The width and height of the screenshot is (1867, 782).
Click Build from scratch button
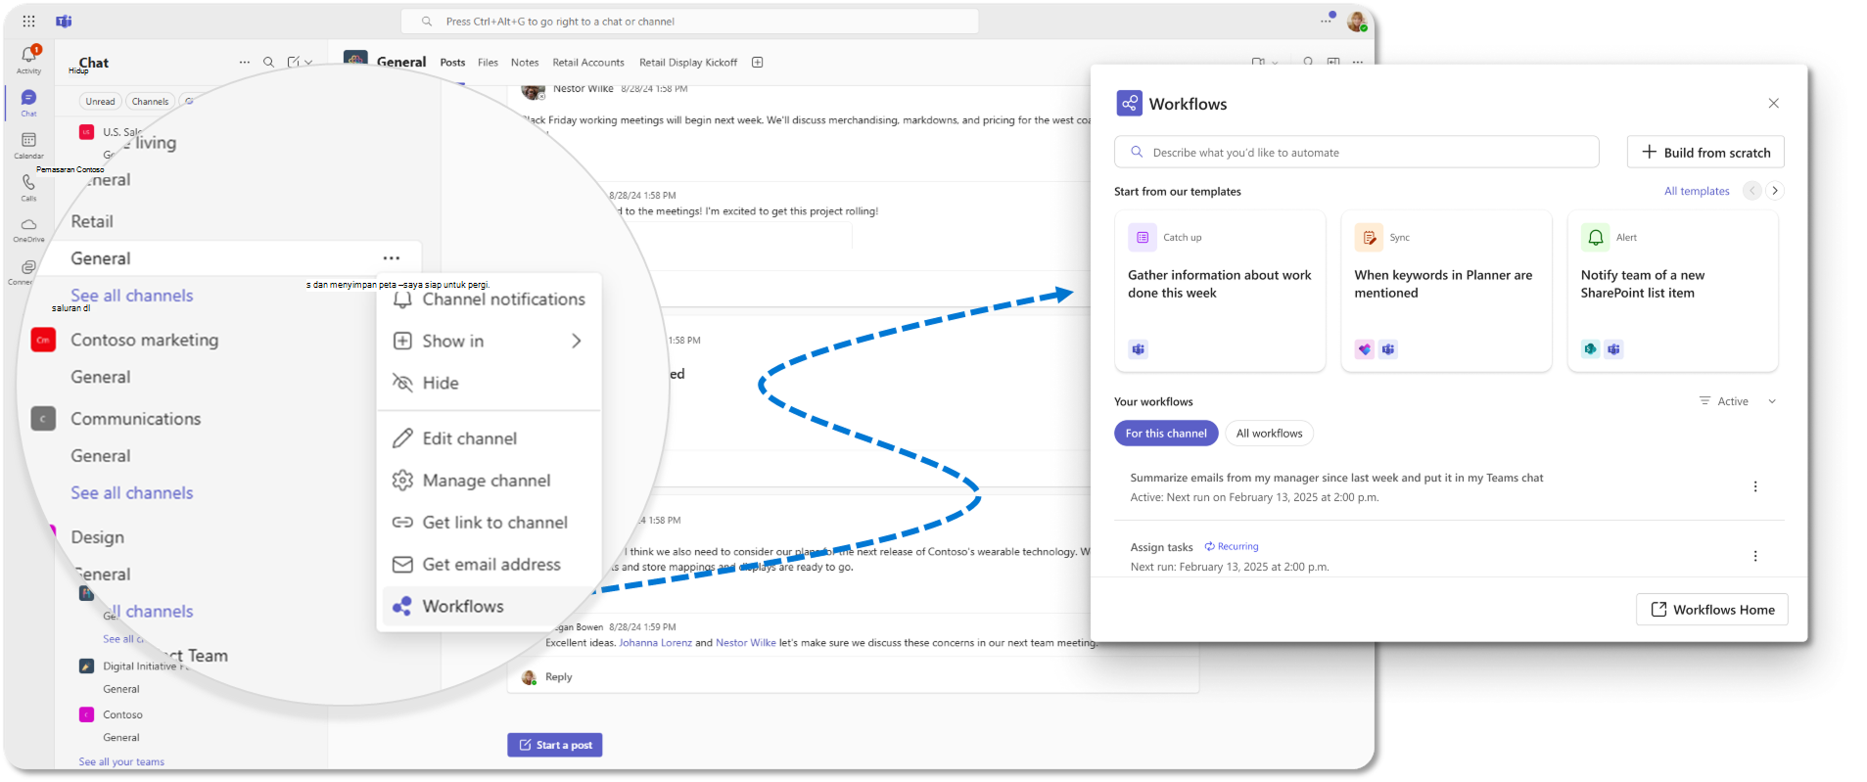click(1705, 152)
